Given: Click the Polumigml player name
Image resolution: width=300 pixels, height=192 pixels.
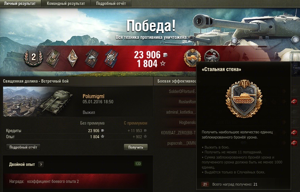Looking at the screenshot, I should click(x=94, y=96).
